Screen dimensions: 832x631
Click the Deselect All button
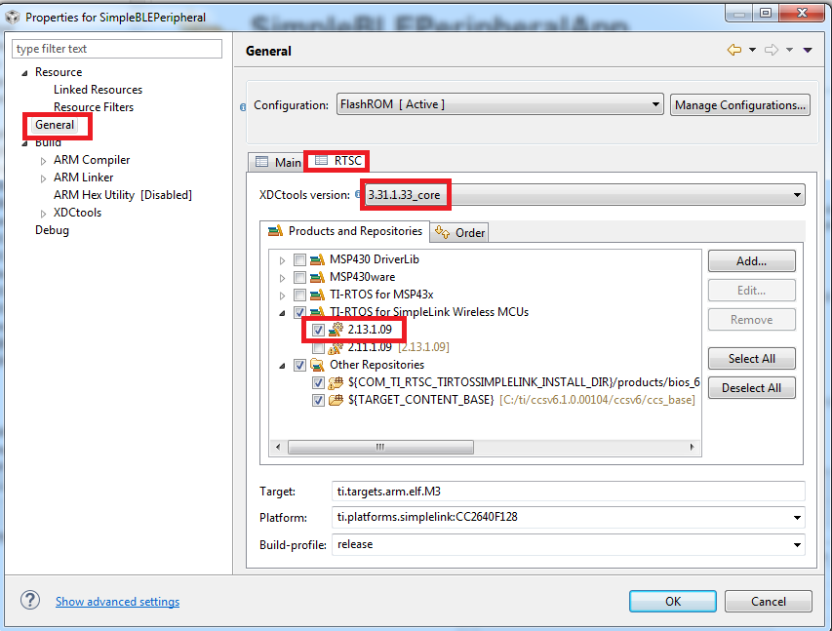[x=751, y=388]
